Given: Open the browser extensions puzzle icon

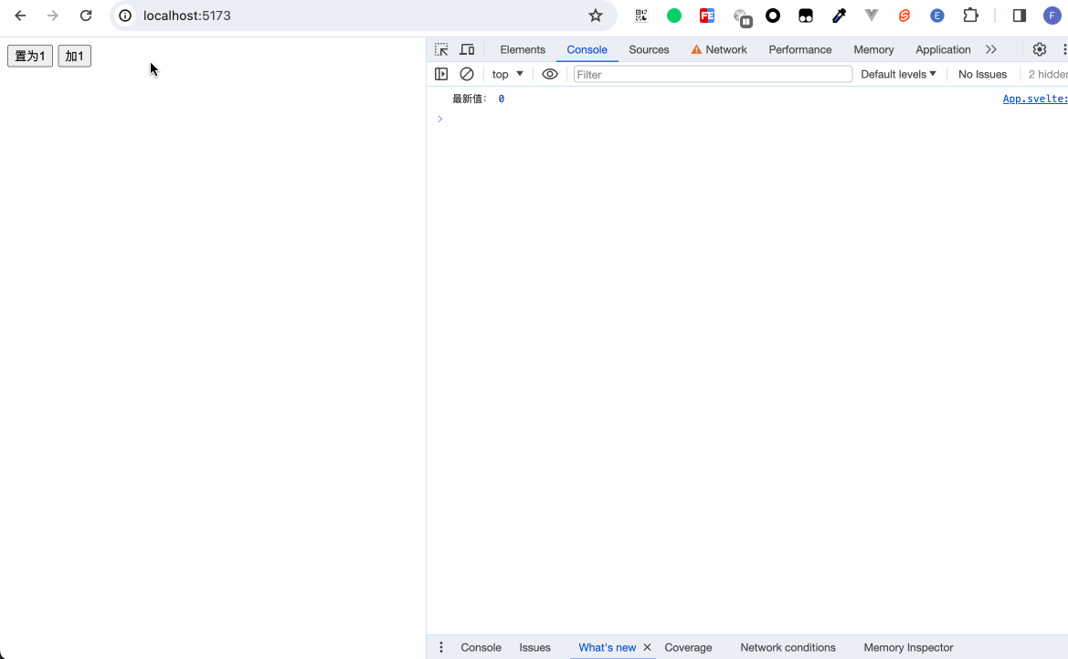Looking at the screenshot, I should (x=970, y=16).
